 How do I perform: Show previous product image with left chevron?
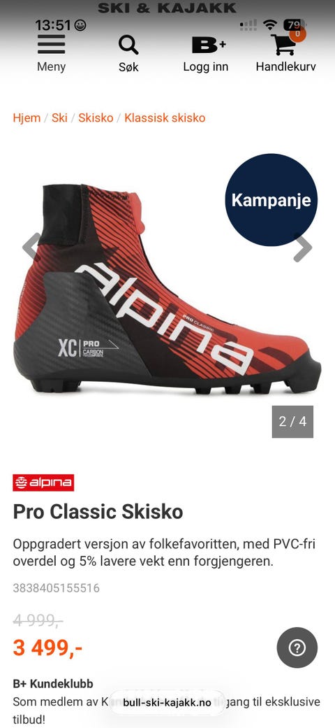31,246
